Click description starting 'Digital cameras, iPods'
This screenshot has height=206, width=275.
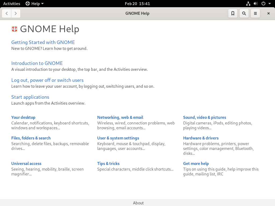click(218, 126)
